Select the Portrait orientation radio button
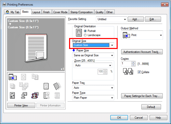171x124 pixels. pos(85,31)
